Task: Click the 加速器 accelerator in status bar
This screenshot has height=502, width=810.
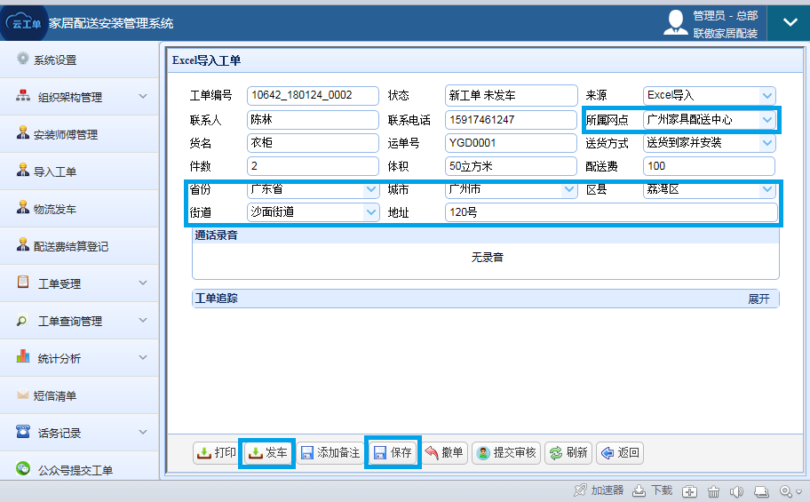Action: [600, 490]
